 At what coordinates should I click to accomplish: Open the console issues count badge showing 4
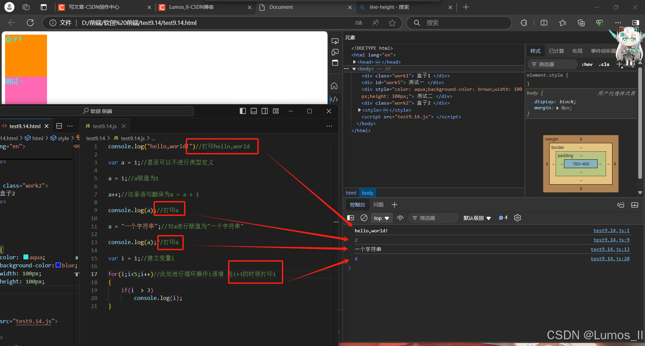click(x=503, y=218)
